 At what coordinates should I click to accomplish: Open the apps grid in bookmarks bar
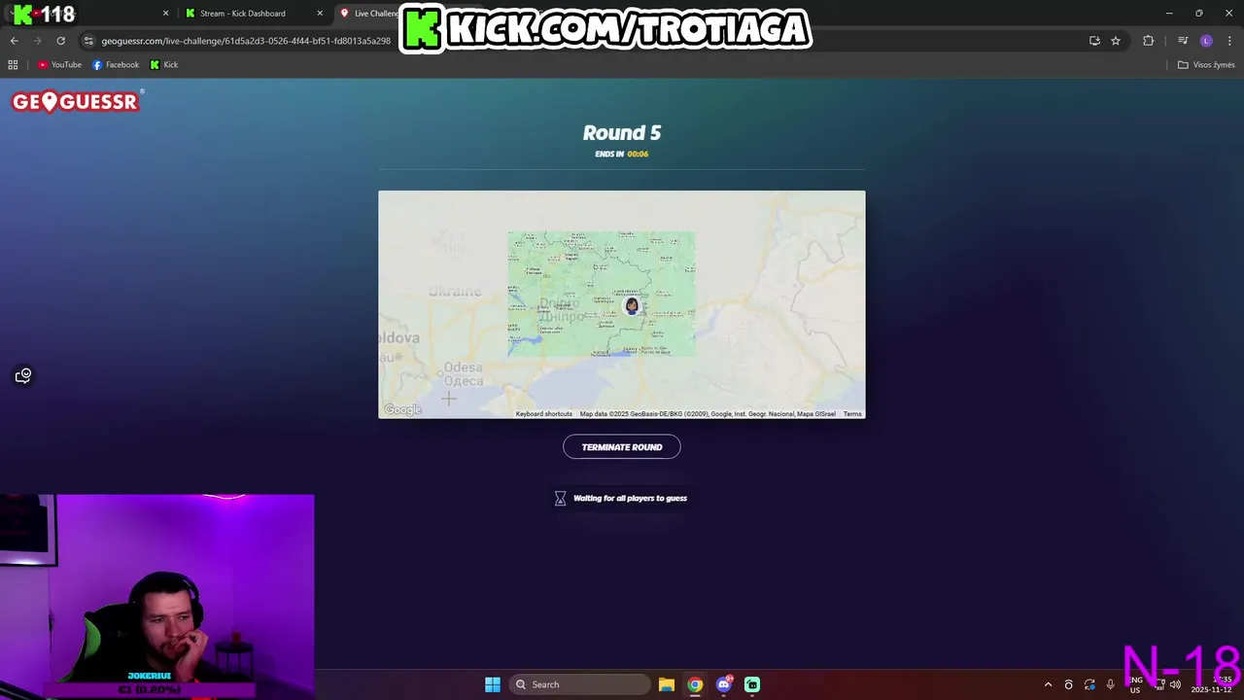(x=13, y=65)
